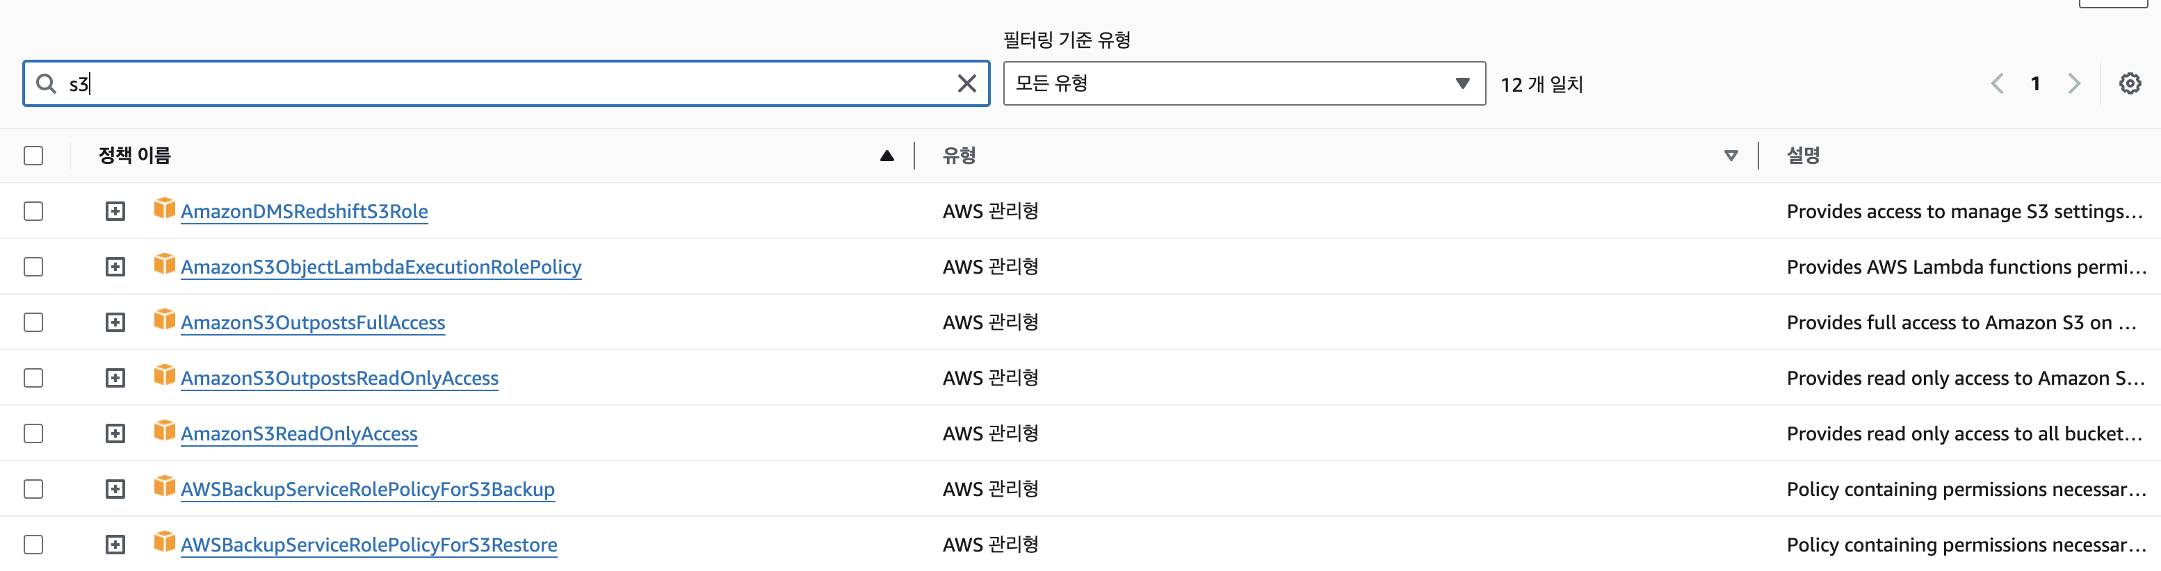Viewport: 2161px width, 571px height.
Task: Click 'Provides access to manage S3 settings' description
Action: click(1964, 211)
